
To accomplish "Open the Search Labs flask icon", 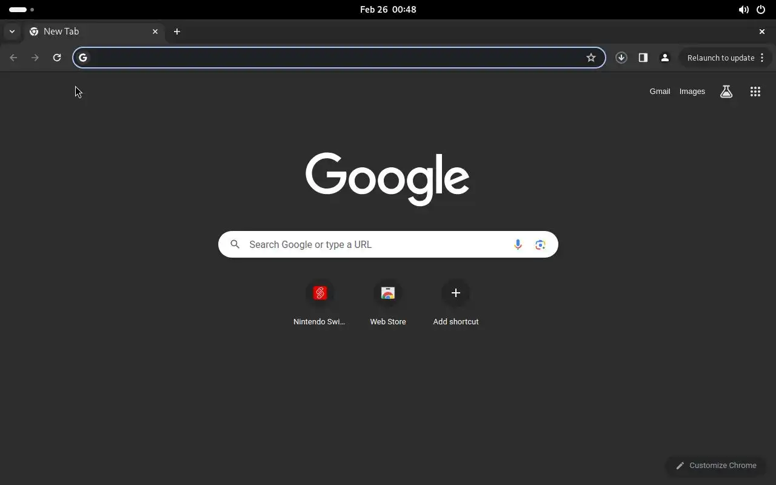I will (x=726, y=92).
